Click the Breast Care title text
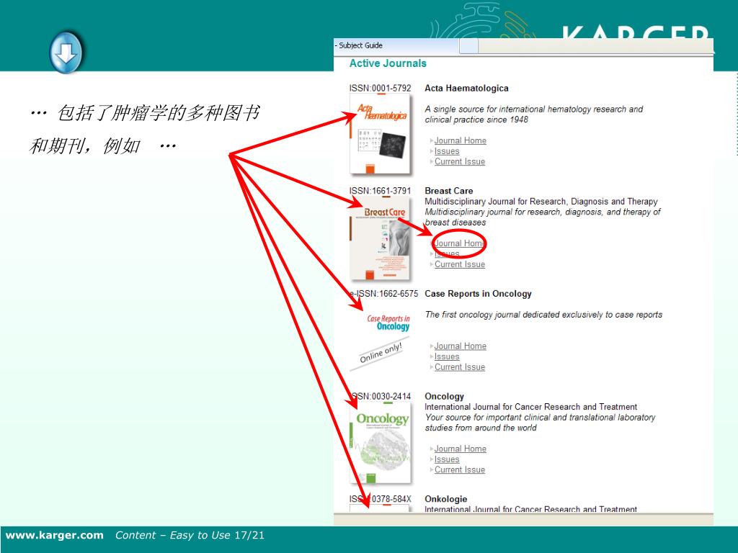This screenshot has height=553, width=738. pyautogui.click(x=448, y=191)
